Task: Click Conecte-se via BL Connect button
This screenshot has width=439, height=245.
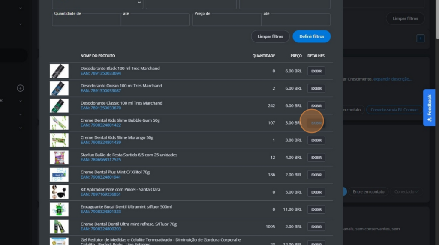Action: click(x=394, y=110)
